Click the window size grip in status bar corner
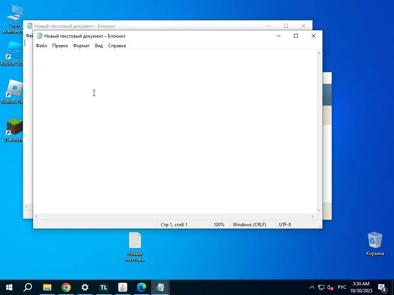 320,226
